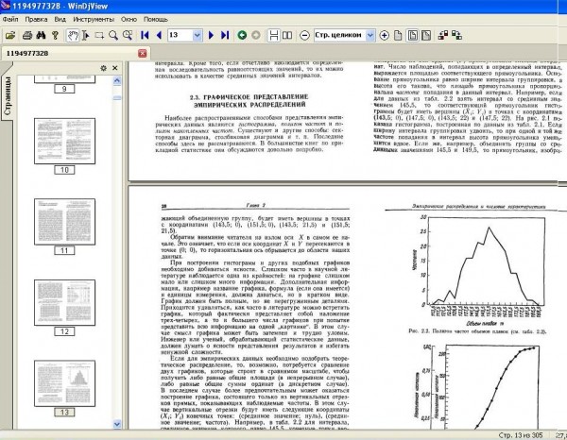This screenshot has height=440, width=567.
Task: Jump to last page button
Action: click(225, 35)
